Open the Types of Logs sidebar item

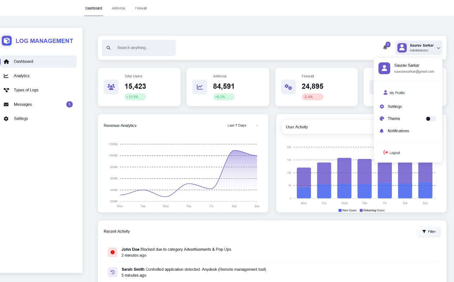(26, 90)
